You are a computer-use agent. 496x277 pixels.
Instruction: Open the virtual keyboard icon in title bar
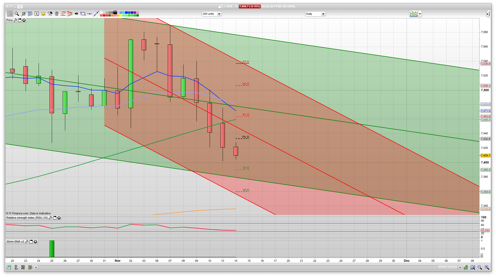[x=20, y=7]
